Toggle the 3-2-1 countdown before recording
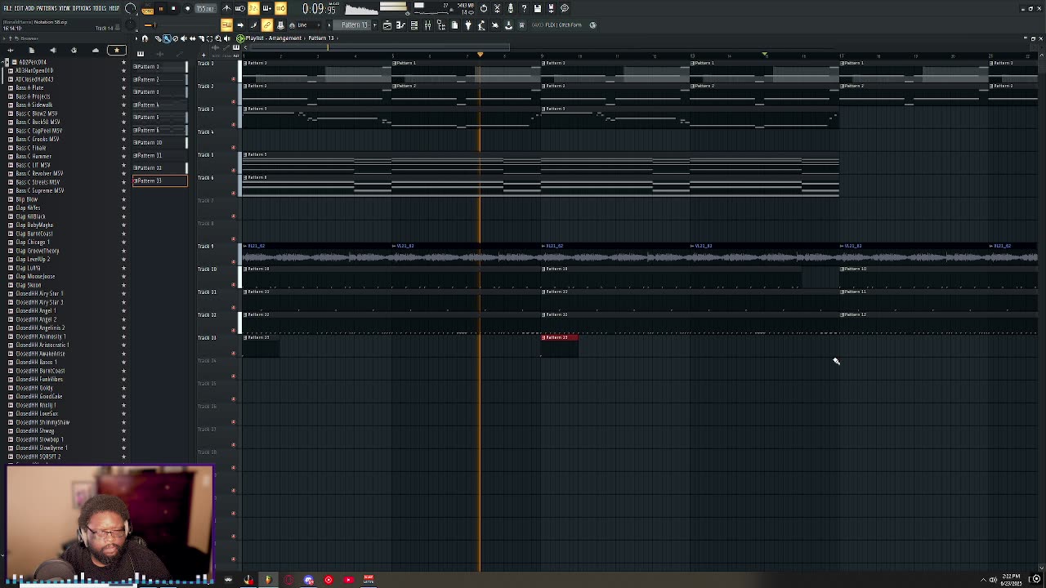1046x588 pixels. tap(253, 8)
